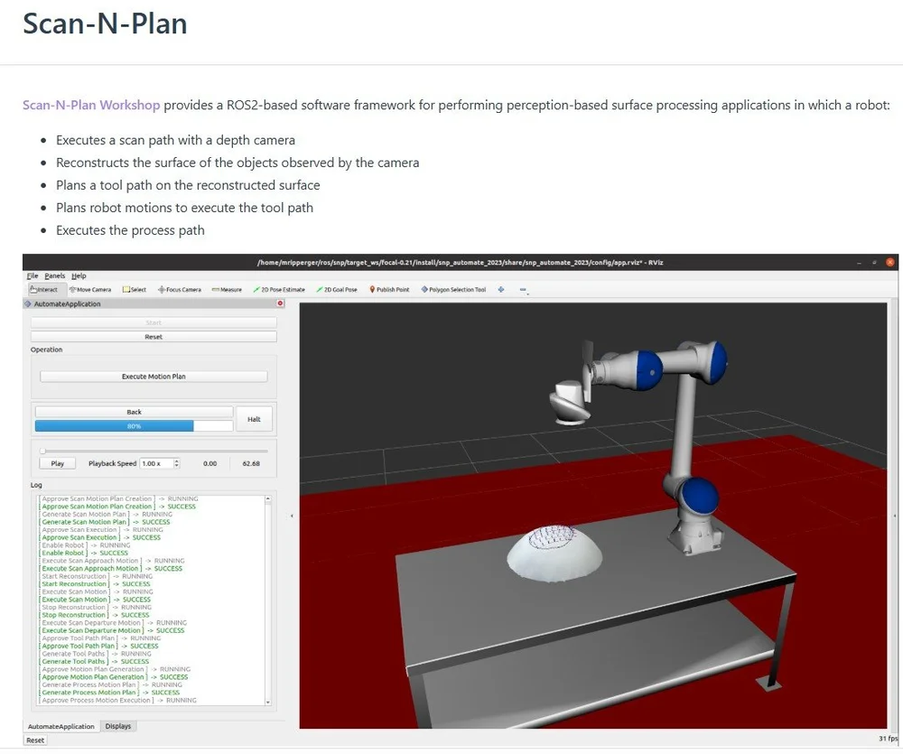Choose the Select tool in toolbar
This screenshot has width=903, height=754.
135,290
